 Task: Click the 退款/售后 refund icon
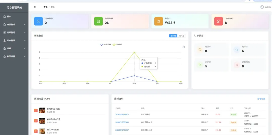point(237,65)
